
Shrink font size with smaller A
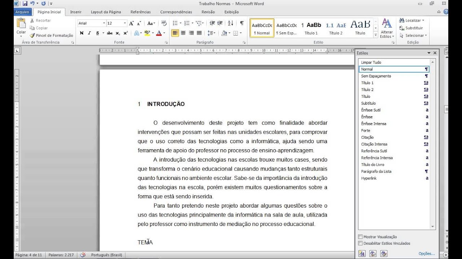tap(139, 23)
